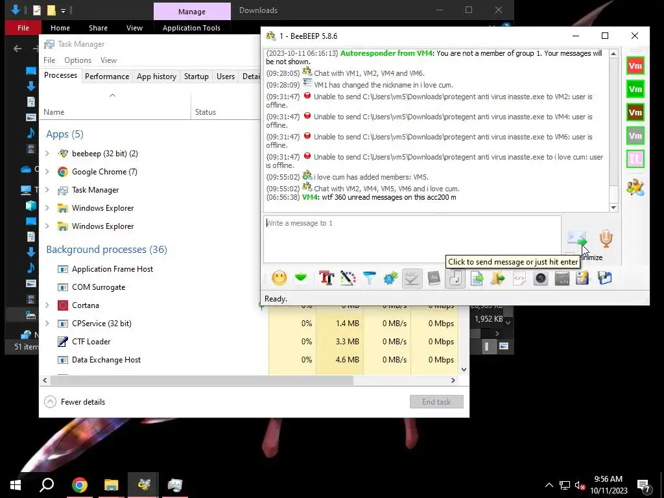
Task: Click the camera screenshot icon in BeeBEEP
Action: coord(541,278)
